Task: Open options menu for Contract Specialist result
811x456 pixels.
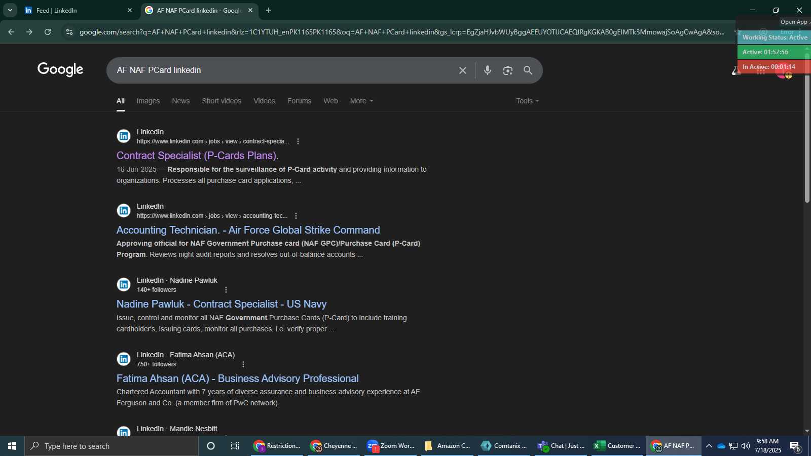Action: [298, 141]
